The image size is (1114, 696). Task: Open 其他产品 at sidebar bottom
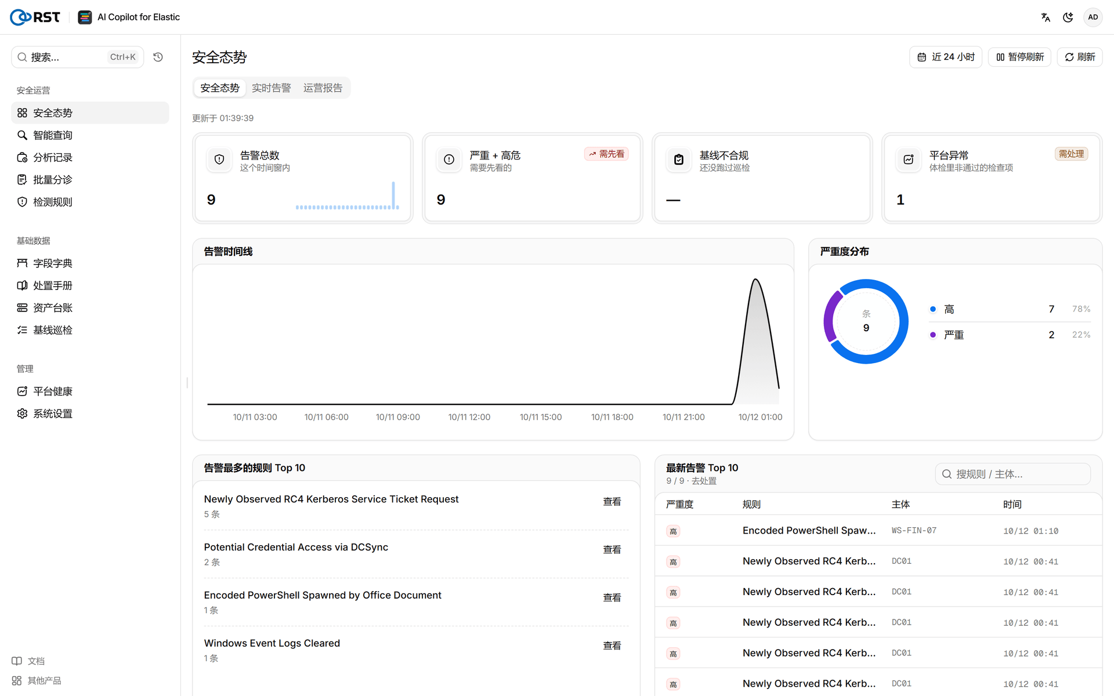pos(37,680)
